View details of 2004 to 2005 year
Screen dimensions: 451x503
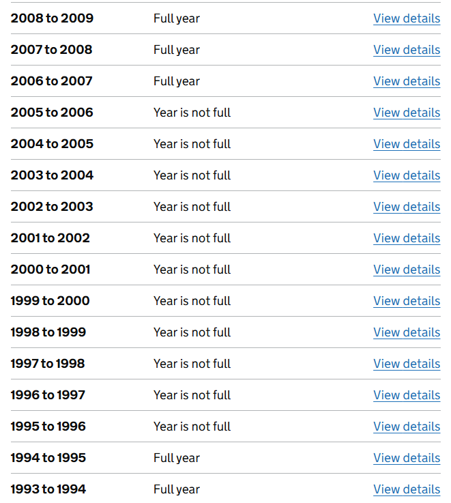407,145
